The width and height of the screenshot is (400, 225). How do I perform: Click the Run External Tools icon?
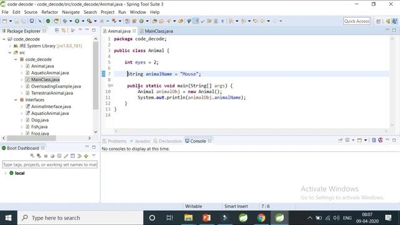point(89,21)
